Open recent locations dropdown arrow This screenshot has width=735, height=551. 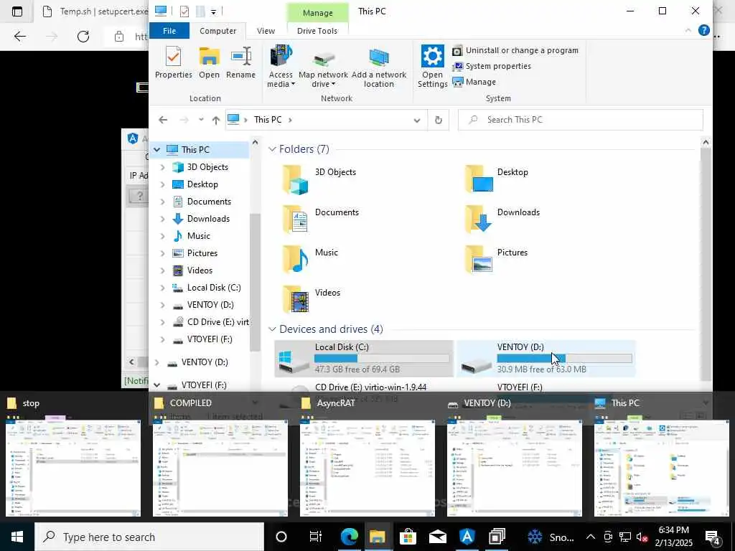[201, 120]
